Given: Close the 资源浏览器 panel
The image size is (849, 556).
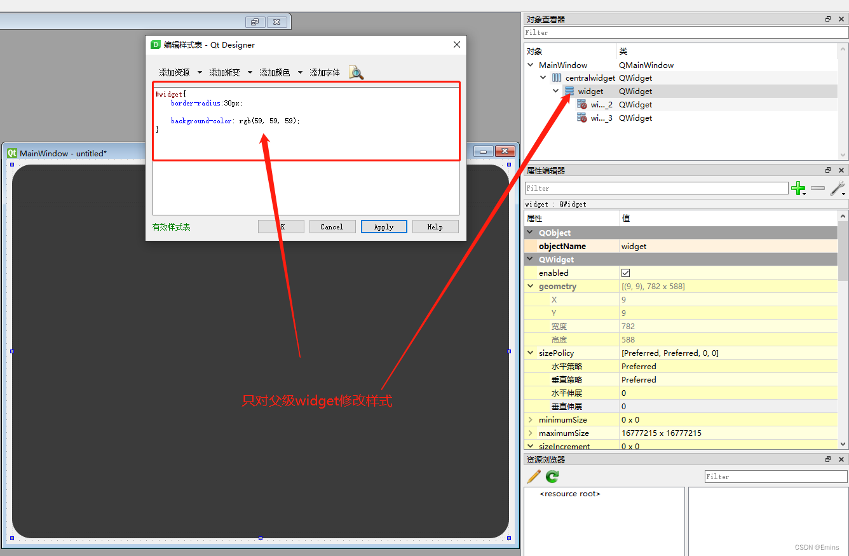Looking at the screenshot, I should [841, 459].
